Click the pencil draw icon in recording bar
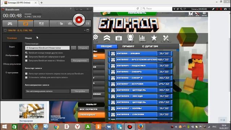 [213, 9]
